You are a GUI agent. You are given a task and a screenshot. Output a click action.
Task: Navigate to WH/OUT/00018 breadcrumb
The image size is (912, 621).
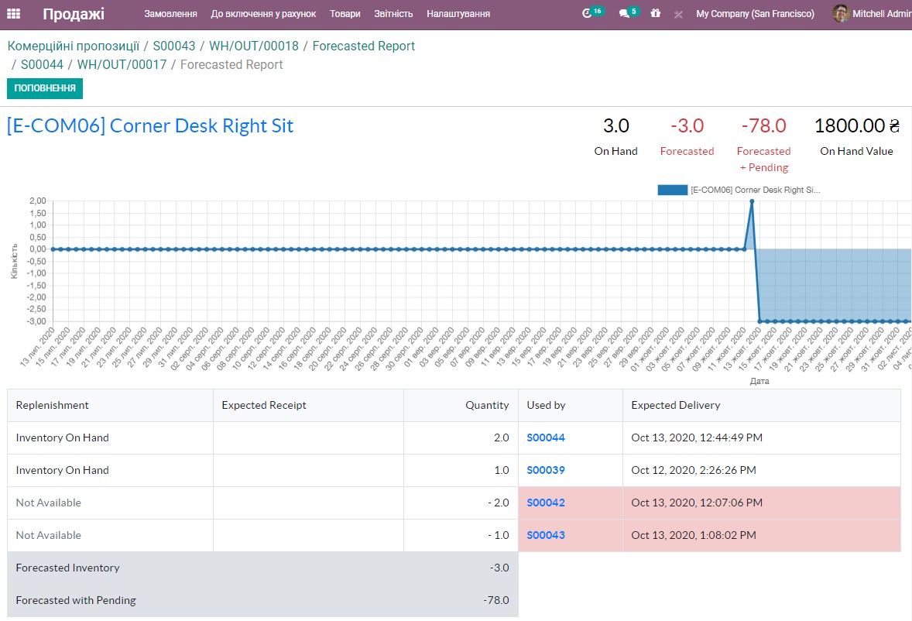(253, 46)
